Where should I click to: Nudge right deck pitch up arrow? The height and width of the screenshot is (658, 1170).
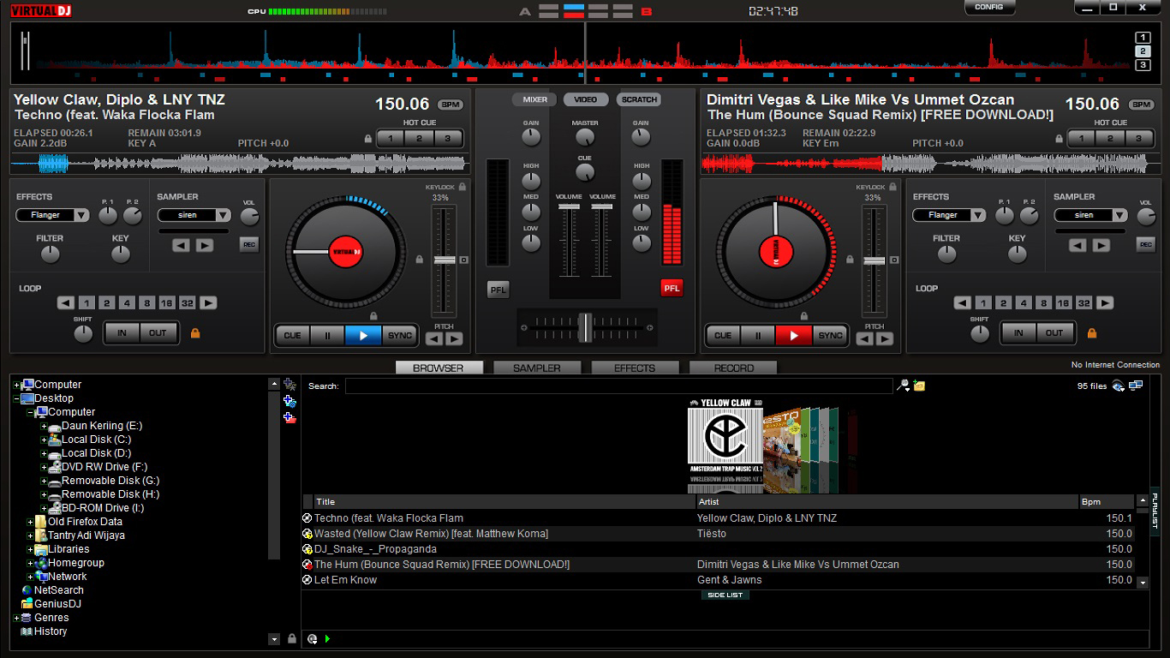click(x=885, y=338)
